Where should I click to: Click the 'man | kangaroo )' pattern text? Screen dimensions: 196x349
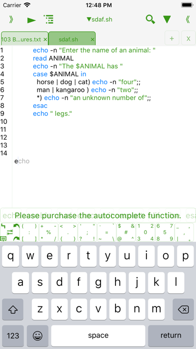coord(63,90)
